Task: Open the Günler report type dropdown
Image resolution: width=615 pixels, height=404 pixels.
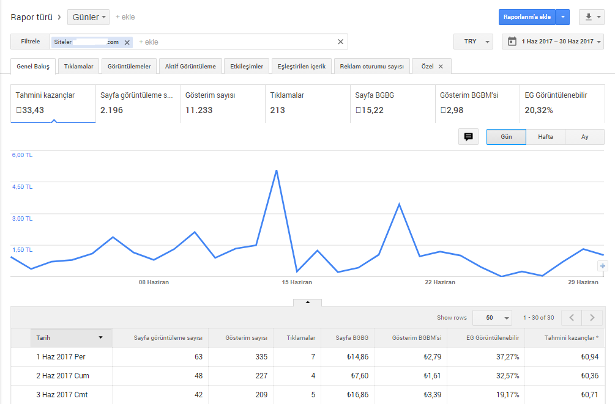Action: 89,17
